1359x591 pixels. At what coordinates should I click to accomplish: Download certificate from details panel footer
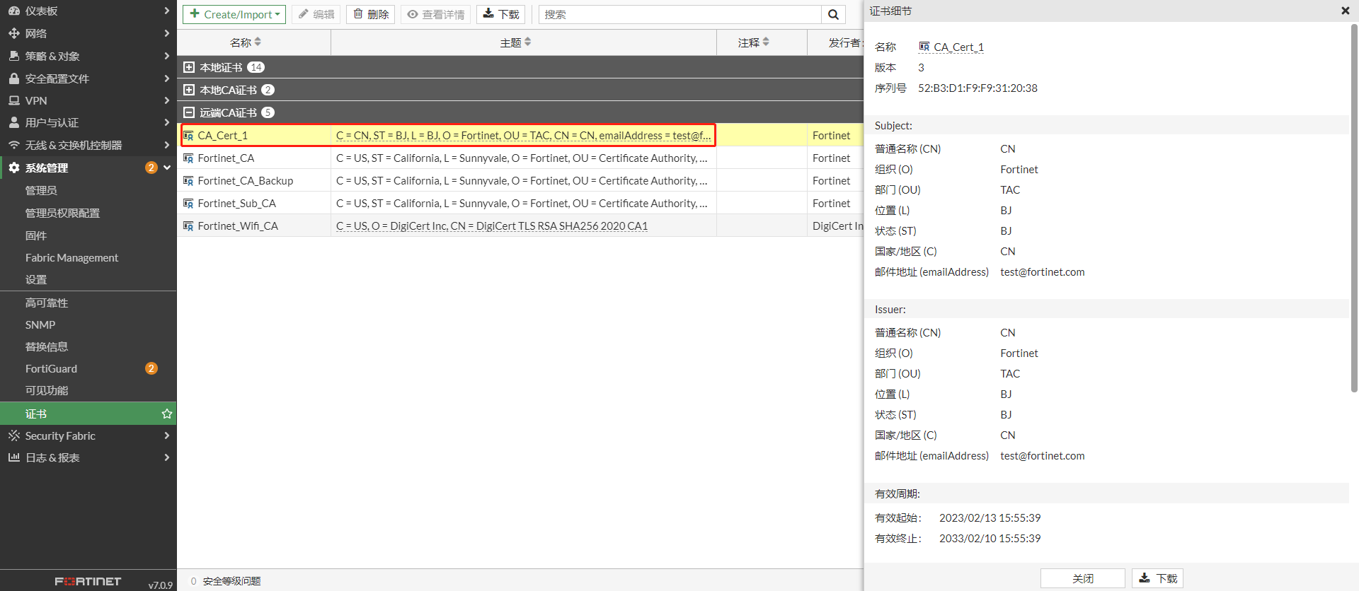point(1157,578)
